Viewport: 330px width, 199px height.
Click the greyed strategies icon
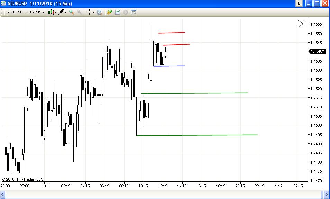[x=126, y=12]
